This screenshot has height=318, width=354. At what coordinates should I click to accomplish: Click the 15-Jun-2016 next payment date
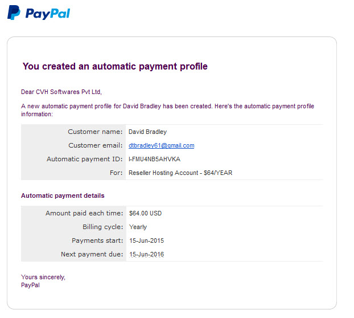tap(146, 254)
